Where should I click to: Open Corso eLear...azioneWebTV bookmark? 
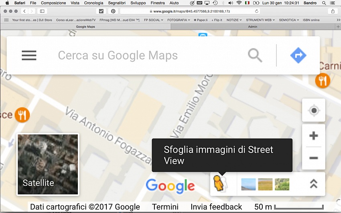76,20
